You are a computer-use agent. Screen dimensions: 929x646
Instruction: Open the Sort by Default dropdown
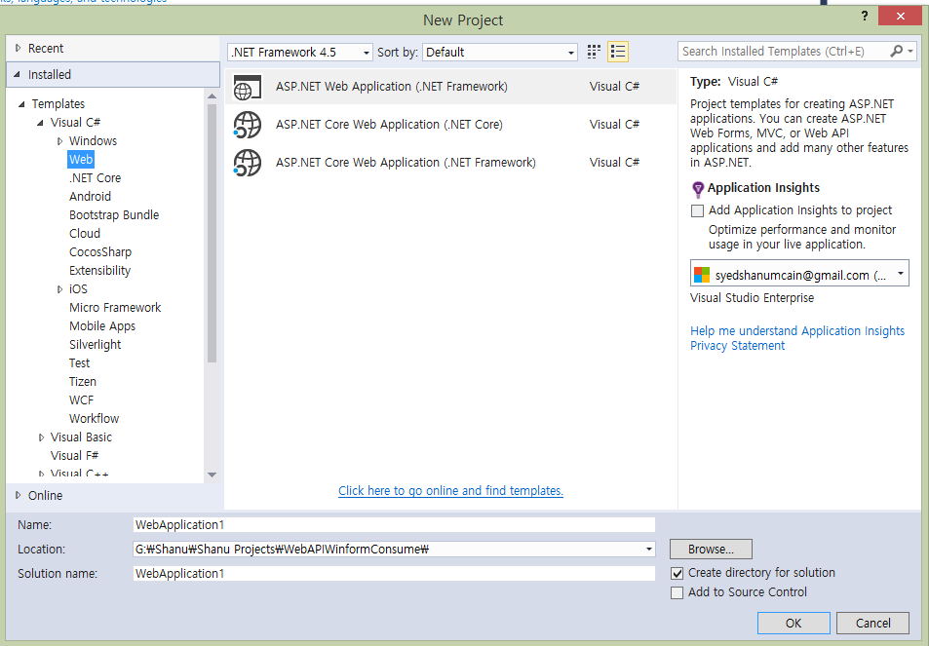tap(499, 52)
